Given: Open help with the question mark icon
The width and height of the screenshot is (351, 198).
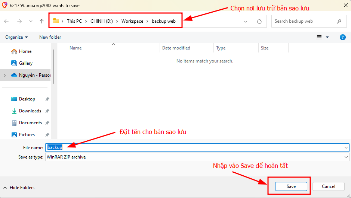Looking at the screenshot, I should [342, 37].
